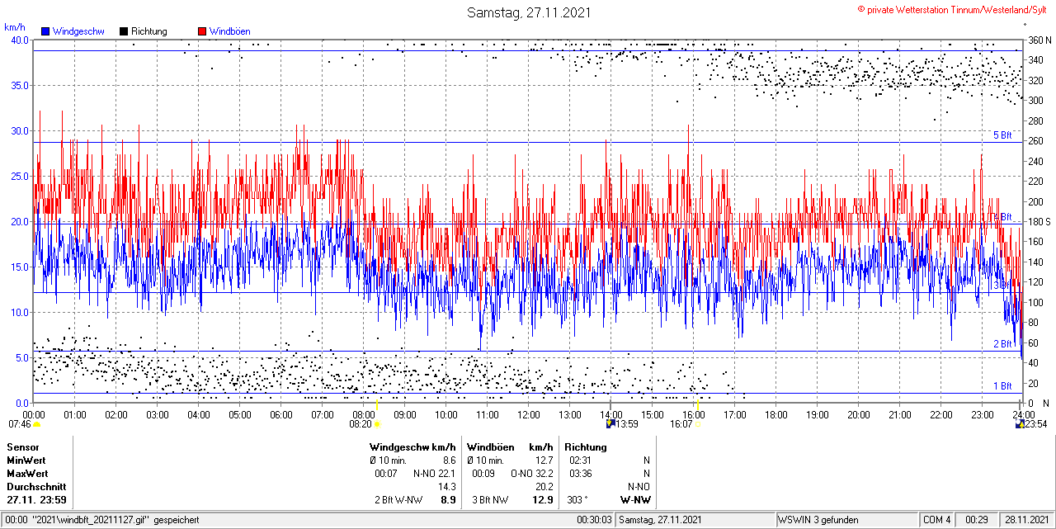Click the private Wetterstation Tinnum/Westerland/Sylt copyright text
This screenshot has width=1056, height=529.
coord(954,8)
